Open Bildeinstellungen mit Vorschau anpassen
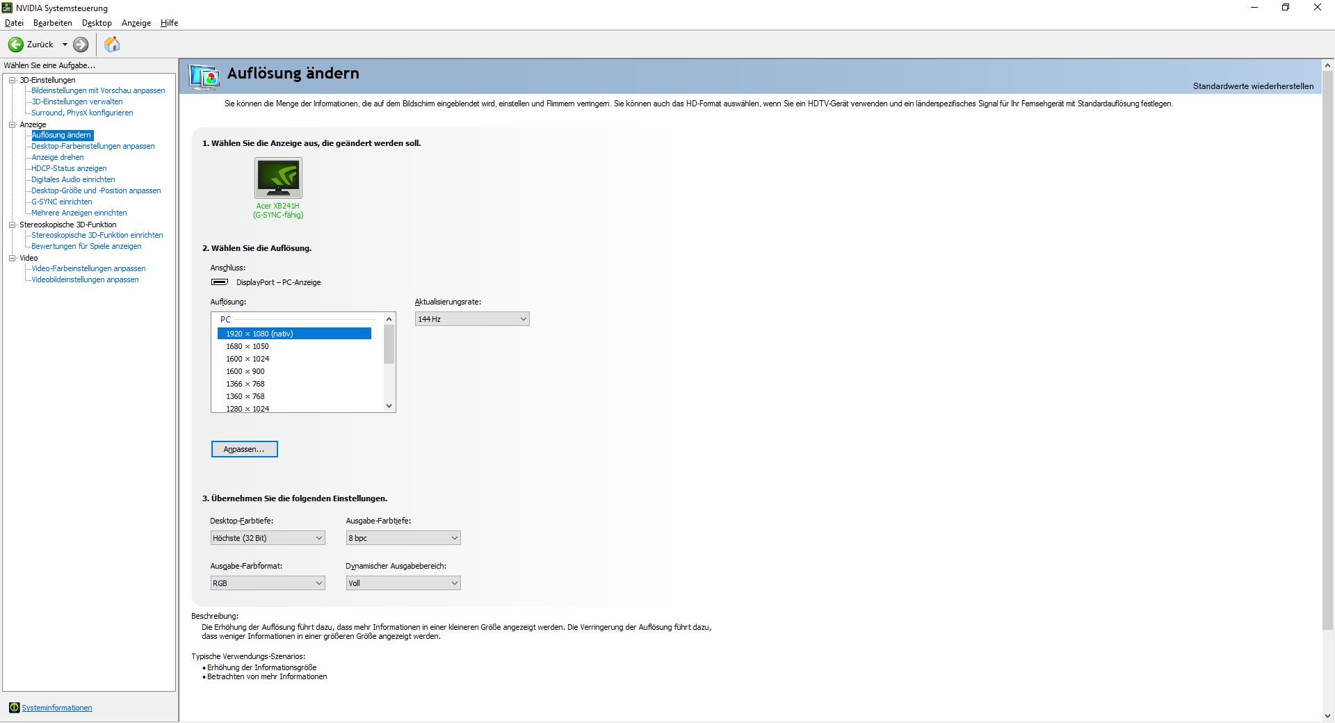Viewport: 1335px width, 723px height. (98, 90)
